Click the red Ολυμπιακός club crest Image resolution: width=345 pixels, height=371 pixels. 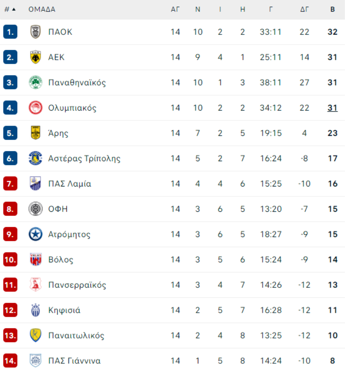(x=36, y=108)
